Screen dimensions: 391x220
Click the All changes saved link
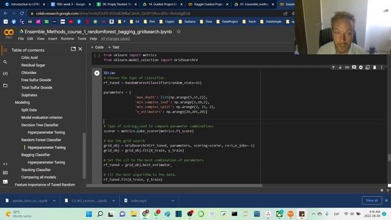point(115,38)
